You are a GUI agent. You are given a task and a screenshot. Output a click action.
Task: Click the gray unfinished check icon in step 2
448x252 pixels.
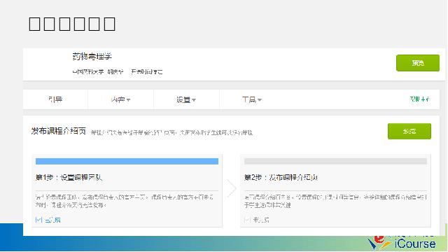[x=247, y=220]
